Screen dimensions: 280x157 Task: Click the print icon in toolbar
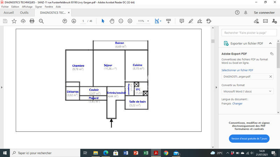coord(32,21)
